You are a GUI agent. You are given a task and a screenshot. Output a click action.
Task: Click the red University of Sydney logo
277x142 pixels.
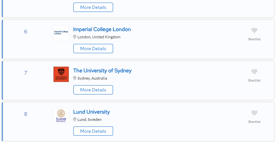click(x=61, y=74)
